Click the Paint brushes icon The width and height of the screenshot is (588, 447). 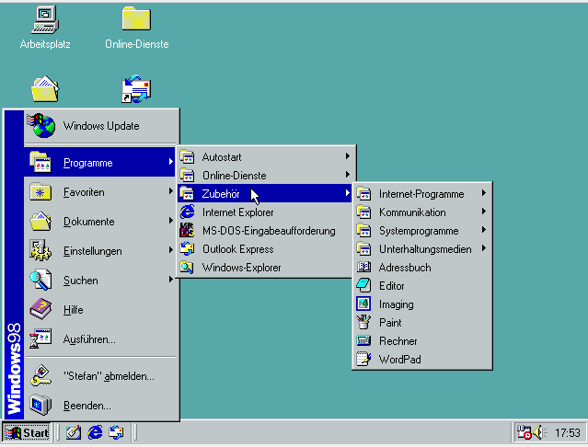click(x=363, y=322)
